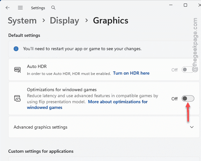Image resolution: width=201 pixels, height=161 pixels.
Task: Click the Auto HDR label
Action: (37, 67)
